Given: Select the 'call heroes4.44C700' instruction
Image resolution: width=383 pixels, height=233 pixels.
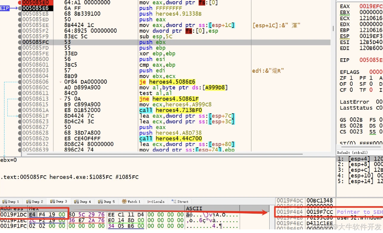Looking at the screenshot, I should point(170,138).
